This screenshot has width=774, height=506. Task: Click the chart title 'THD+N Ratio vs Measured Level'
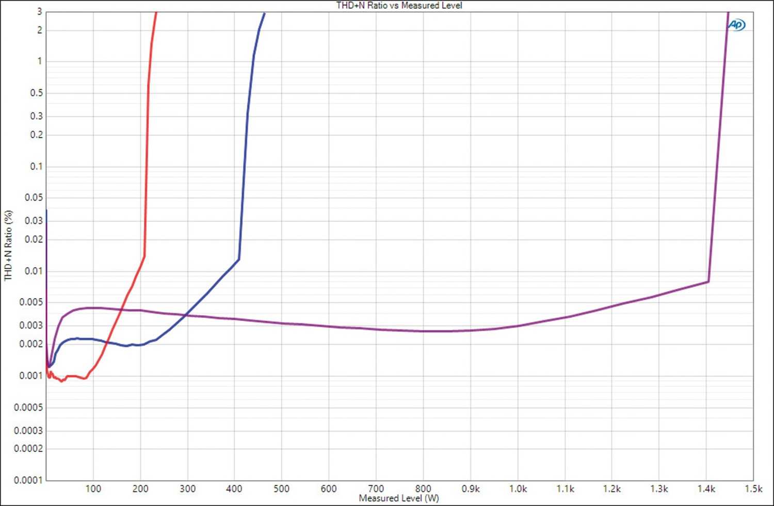399,5
